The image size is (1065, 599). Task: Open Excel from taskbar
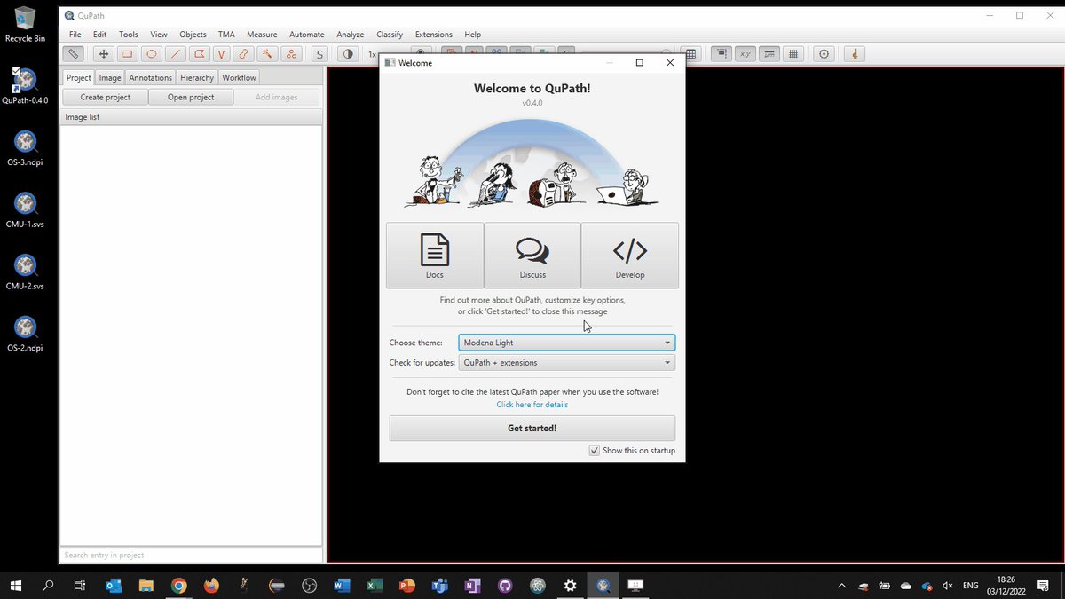(375, 586)
